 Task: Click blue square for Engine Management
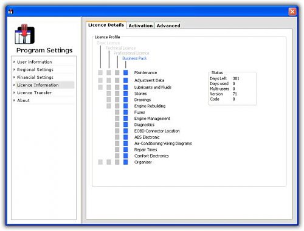(x=126, y=119)
